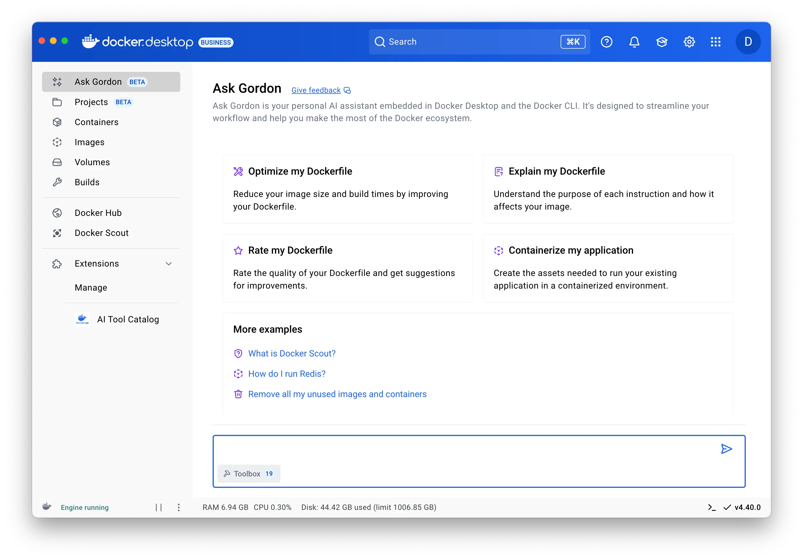Open the Toolbox 19 selector
The image size is (803, 560).
(249, 474)
